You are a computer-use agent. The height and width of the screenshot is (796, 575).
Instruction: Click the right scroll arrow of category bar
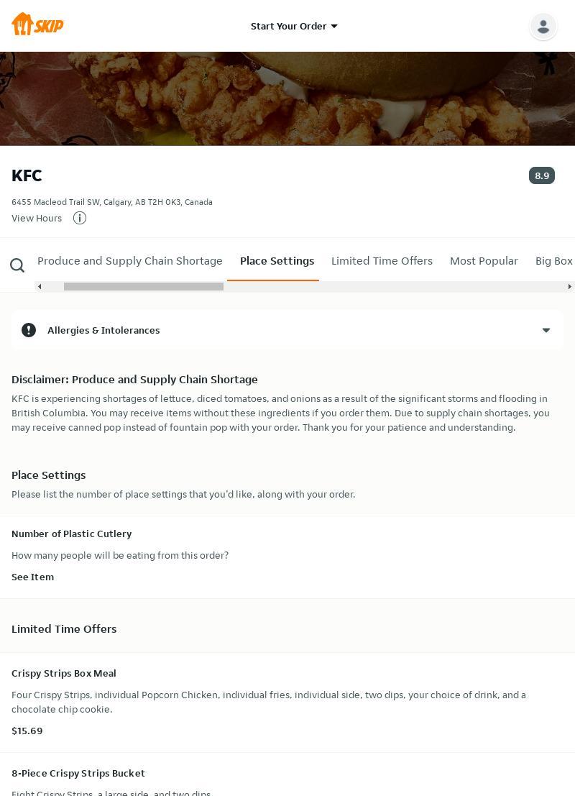[569, 286]
